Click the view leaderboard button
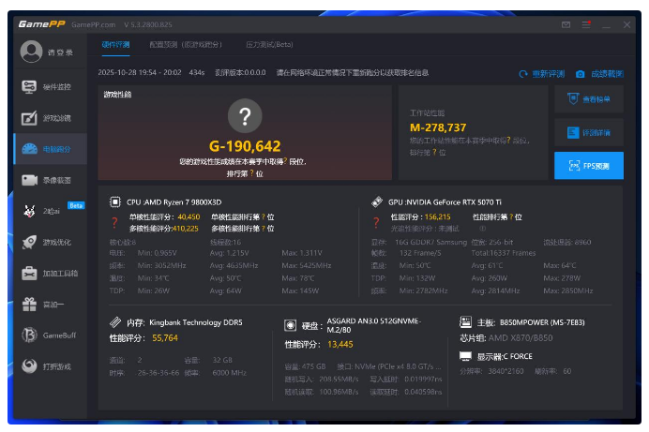649x432 pixels. [589, 99]
